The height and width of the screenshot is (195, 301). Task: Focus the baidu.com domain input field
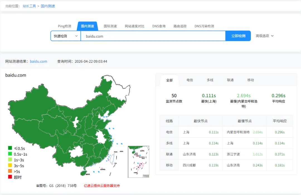153,36
